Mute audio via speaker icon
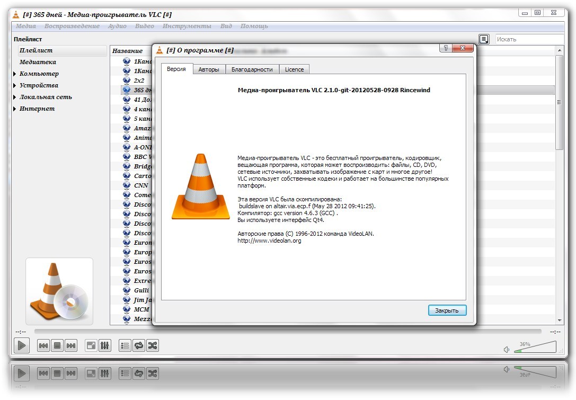 (507, 350)
